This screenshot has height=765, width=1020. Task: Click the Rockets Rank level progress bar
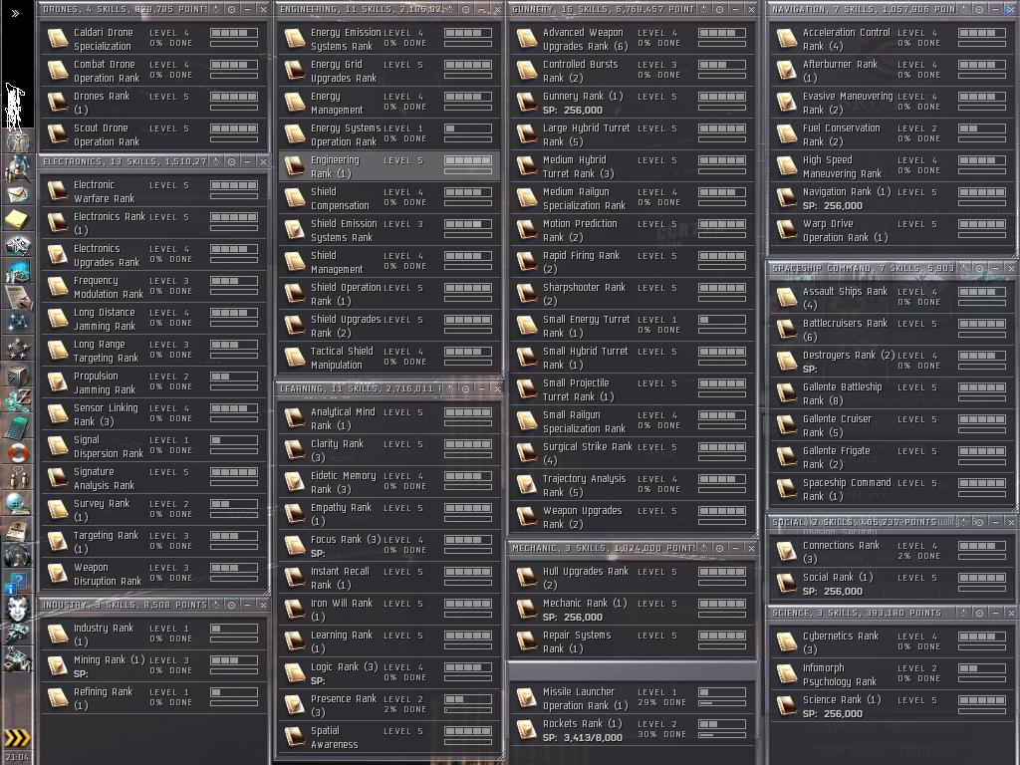[x=722, y=724]
